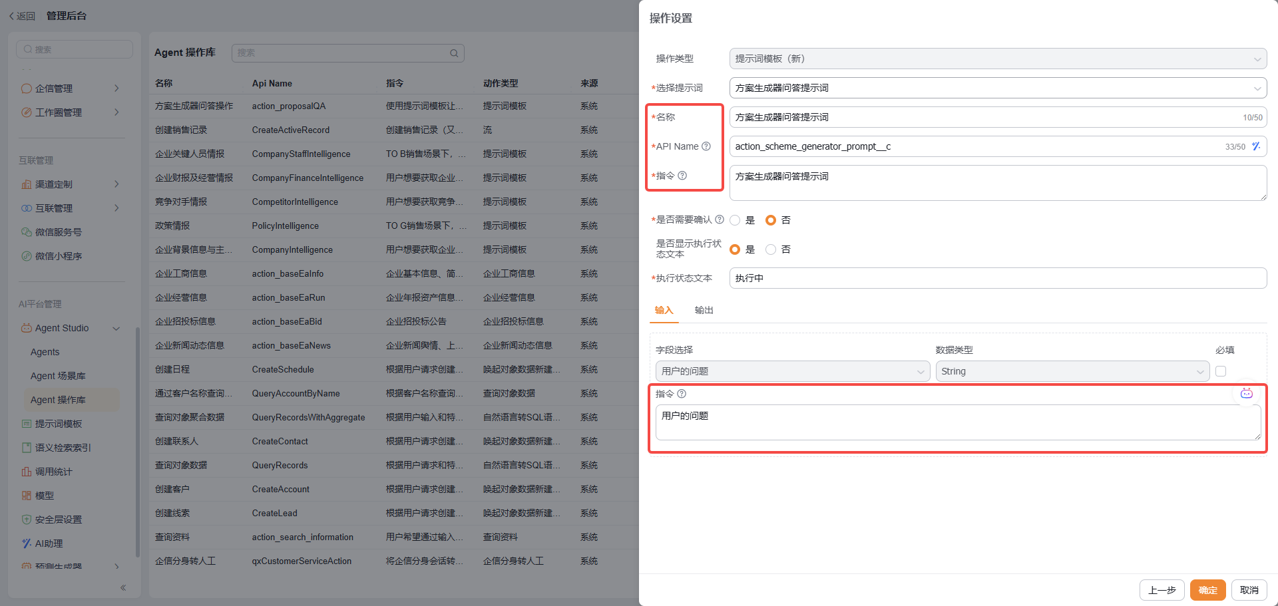1278x606 pixels.
Task: Check the 必填 checkbox
Action: pos(1221,371)
